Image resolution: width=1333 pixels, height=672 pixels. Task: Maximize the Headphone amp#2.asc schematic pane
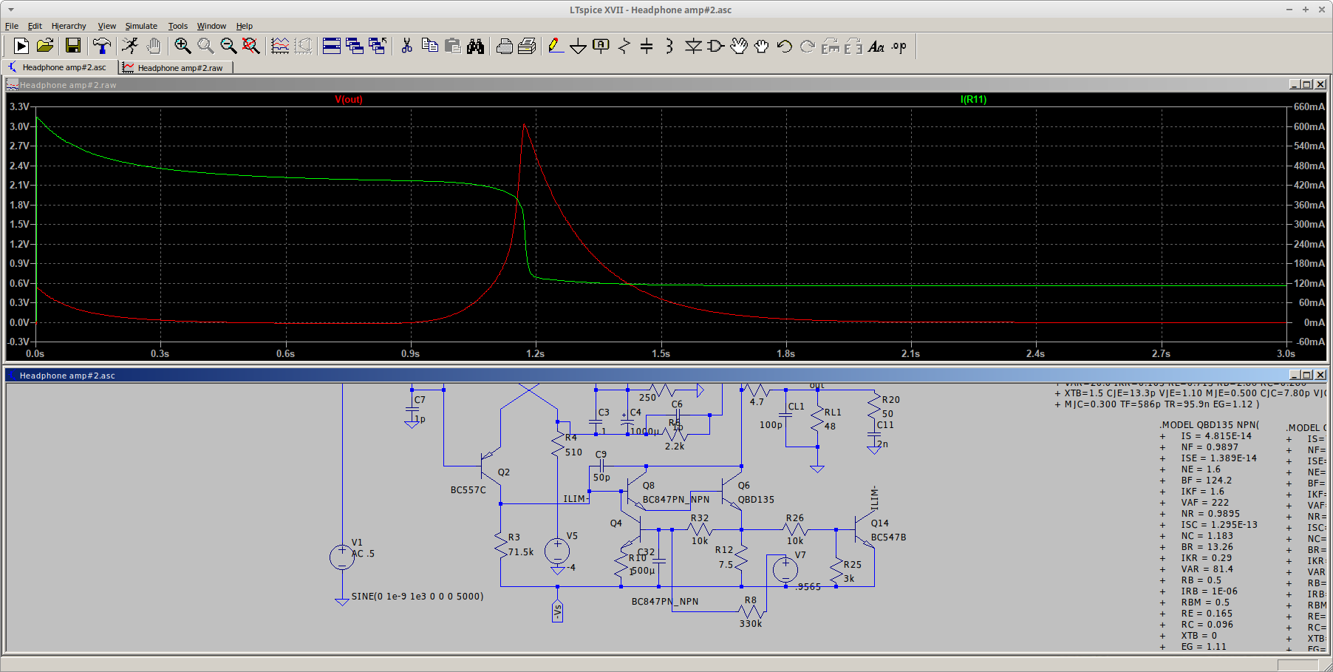click(x=1306, y=375)
